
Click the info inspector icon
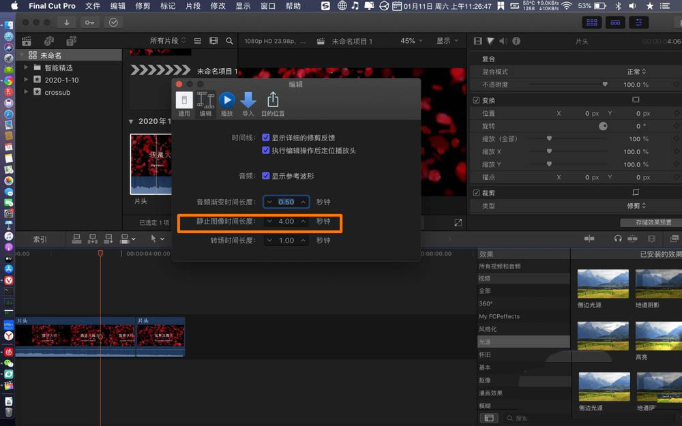517,40
